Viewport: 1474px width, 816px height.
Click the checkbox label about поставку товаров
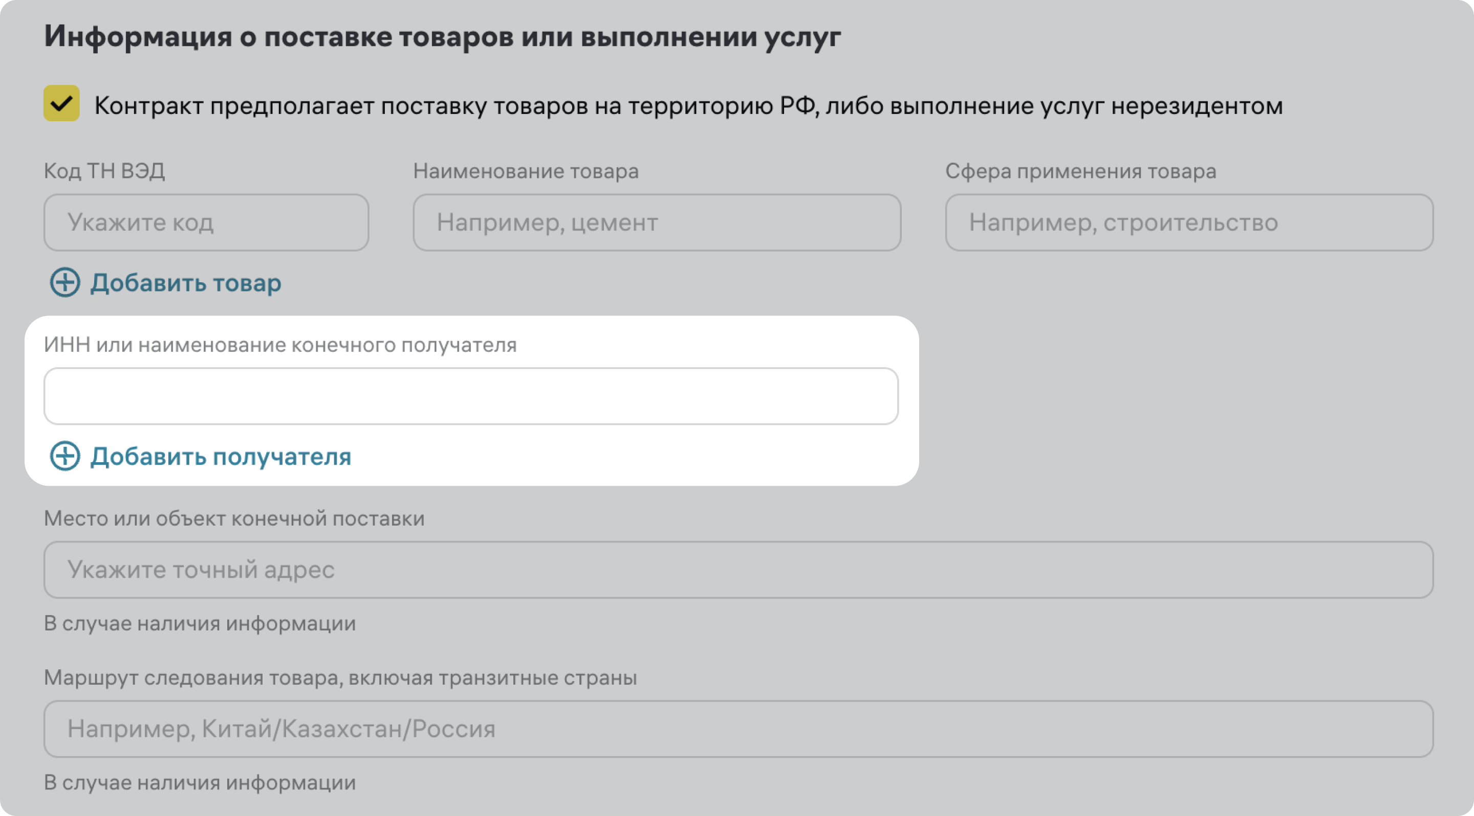[x=688, y=106]
